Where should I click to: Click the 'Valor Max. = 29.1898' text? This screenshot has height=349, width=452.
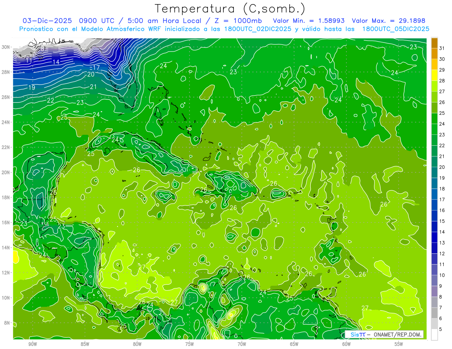tap(389, 21)
